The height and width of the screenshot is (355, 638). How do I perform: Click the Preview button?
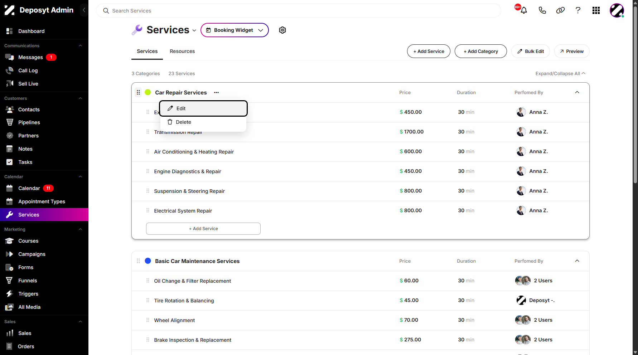[572, 51]
